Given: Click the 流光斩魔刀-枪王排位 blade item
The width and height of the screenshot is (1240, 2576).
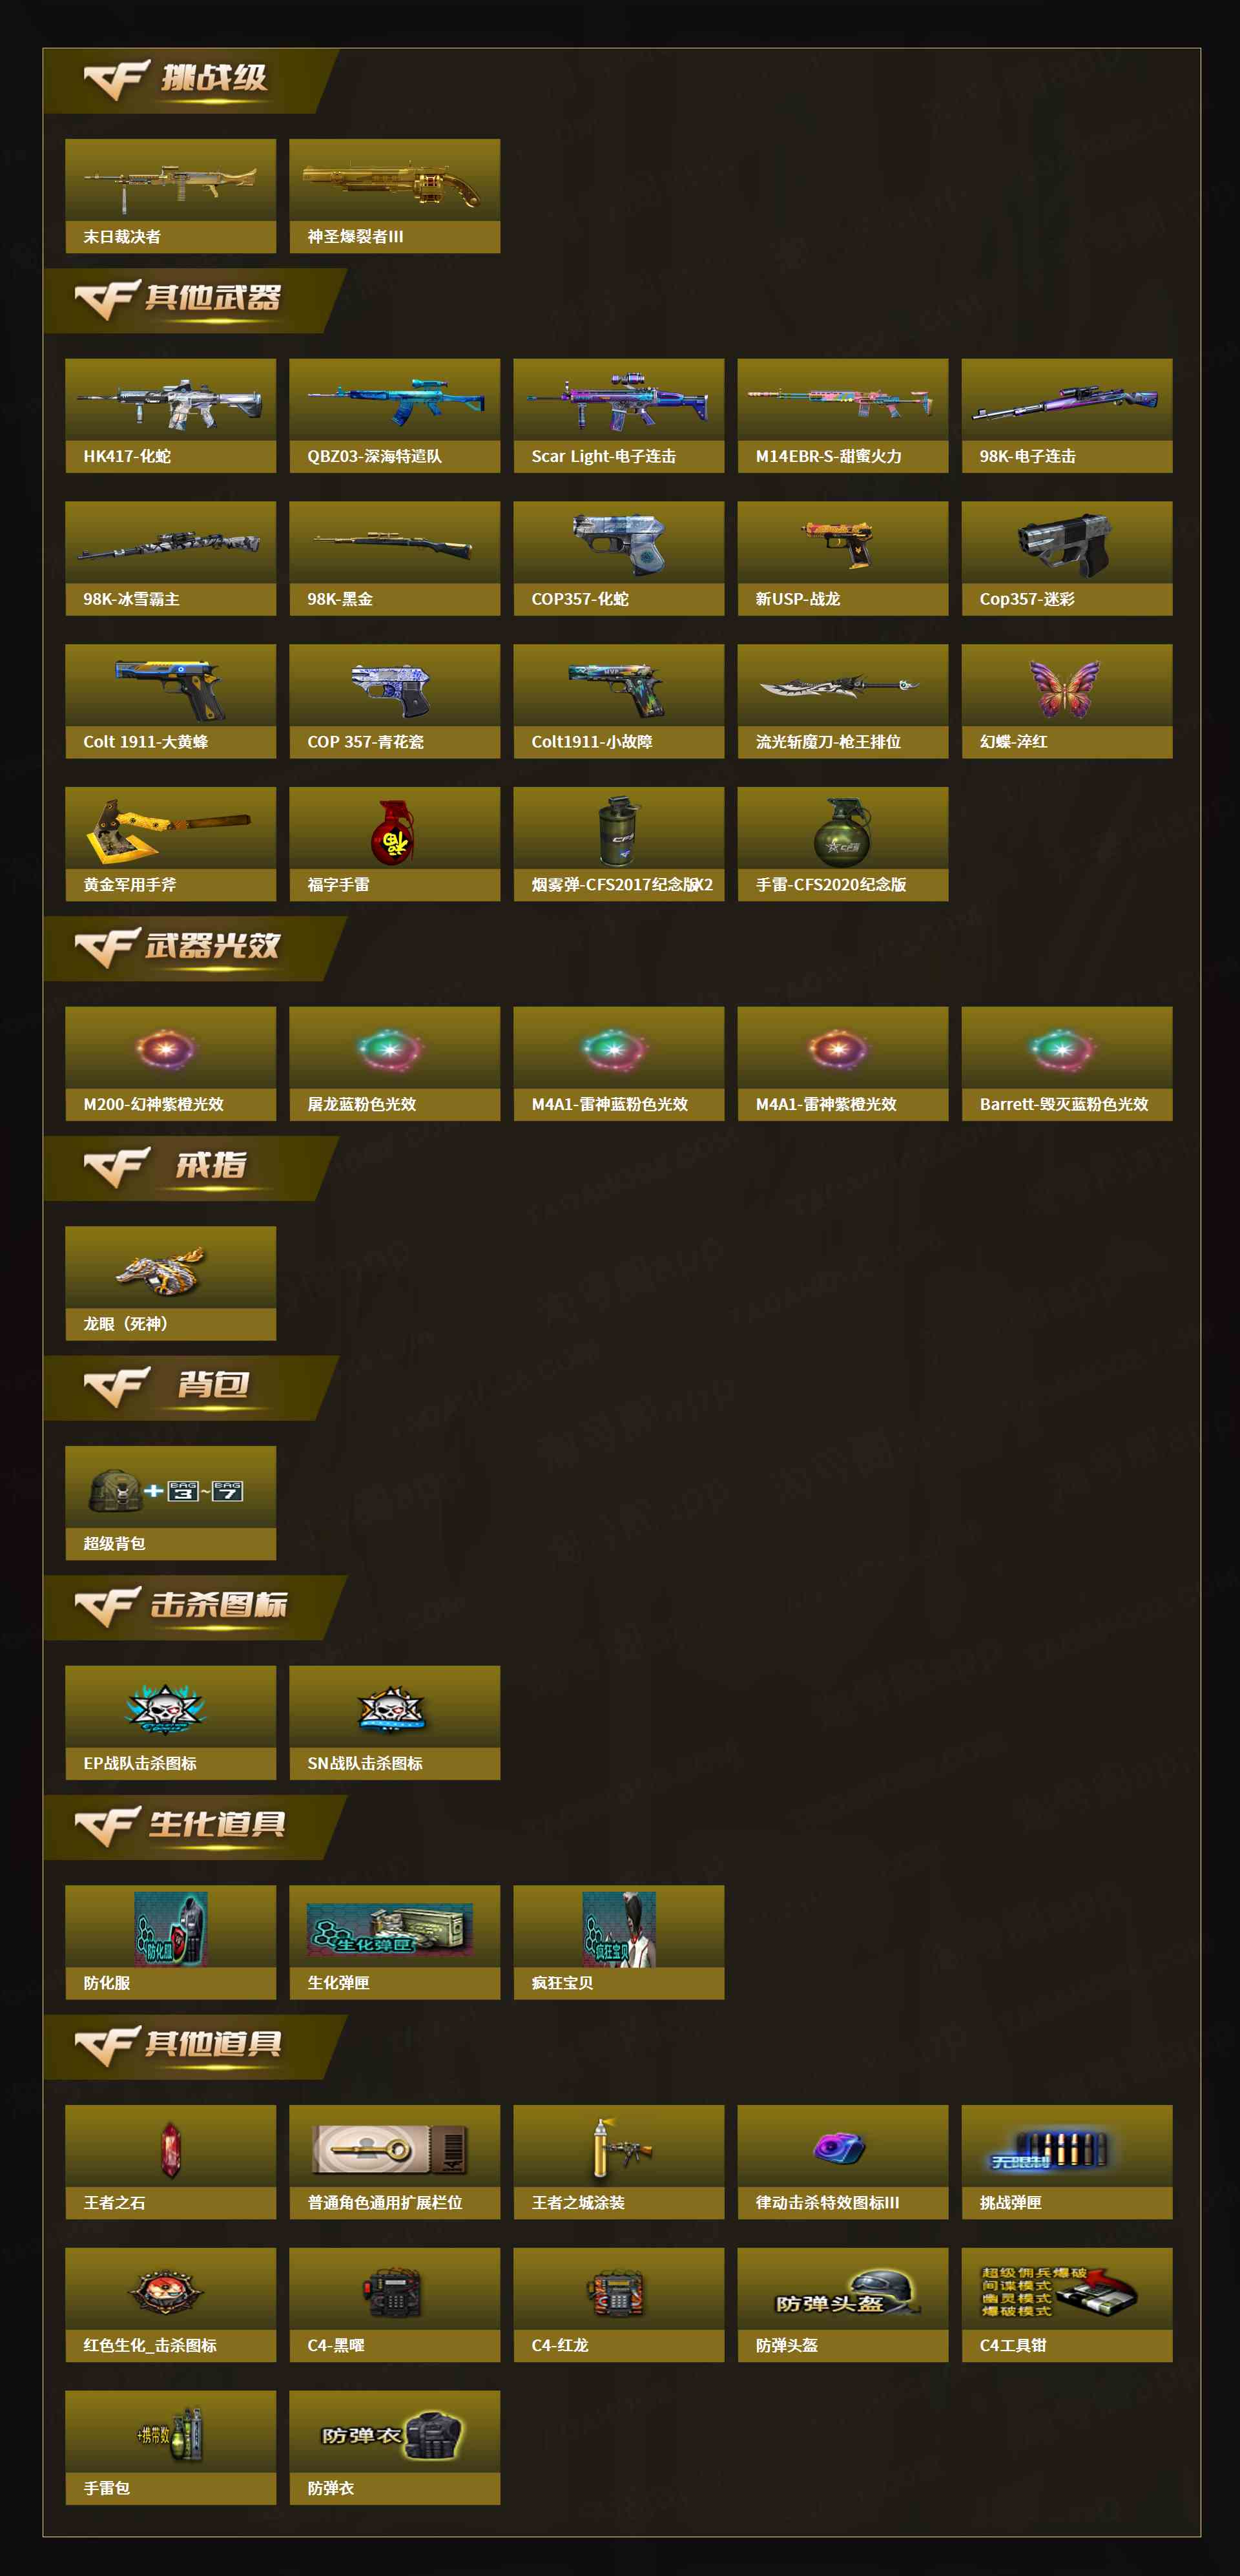Looking at the screenshot, I should tap(843, 702).
